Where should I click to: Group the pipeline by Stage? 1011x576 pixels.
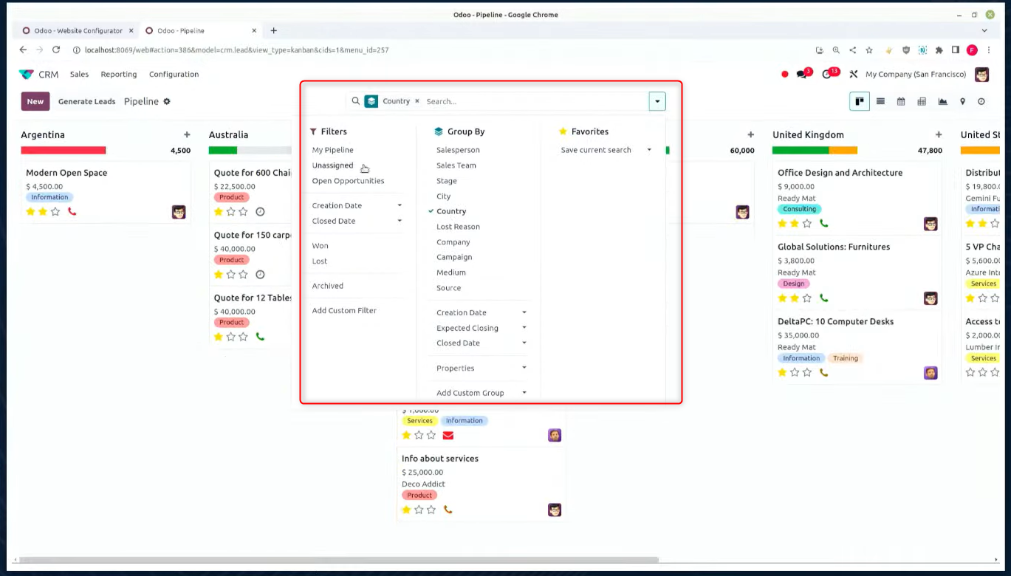447,181
